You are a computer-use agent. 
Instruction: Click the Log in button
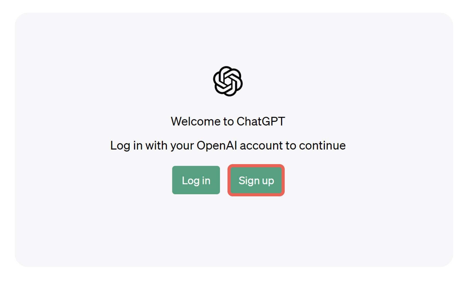196,180
